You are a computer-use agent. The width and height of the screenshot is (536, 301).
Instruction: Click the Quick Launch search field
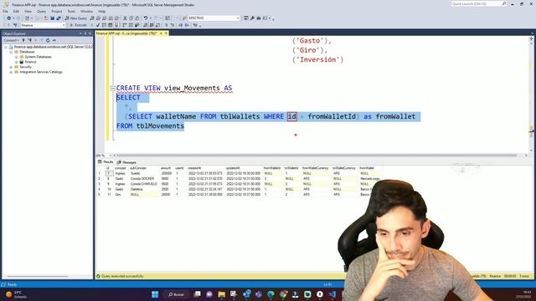(478, 3)
